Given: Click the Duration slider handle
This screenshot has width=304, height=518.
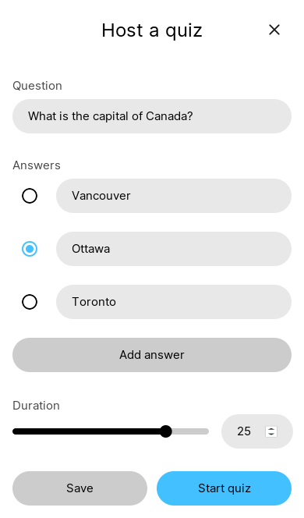Looking at the screenshot, I should pos(166,431).
